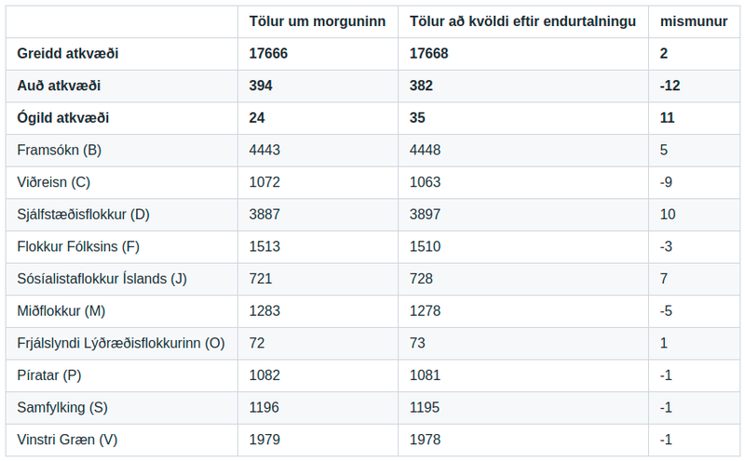Select the 'Samfylking (S)' party cell
The width and height of the screenshot is (745, 461).
pos(60,407)
